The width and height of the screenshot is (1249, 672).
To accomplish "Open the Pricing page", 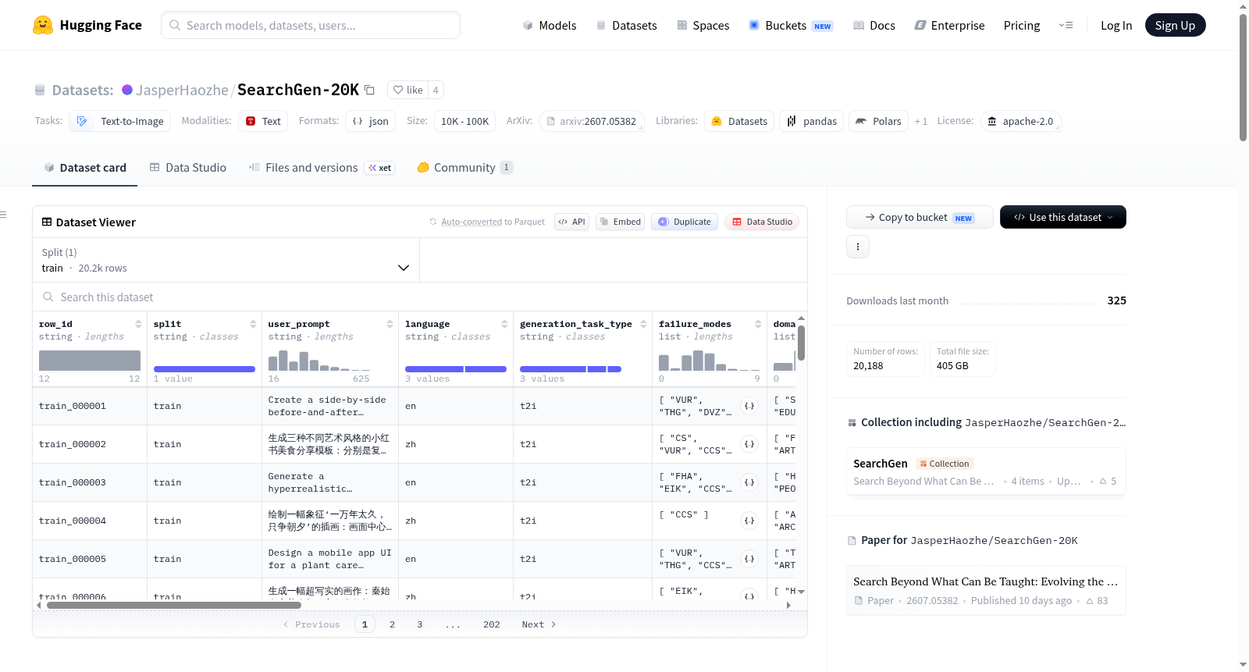I will point(1022,25).
